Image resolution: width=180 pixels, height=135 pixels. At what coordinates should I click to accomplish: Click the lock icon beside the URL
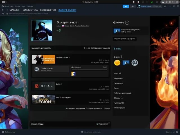[7, 13]
